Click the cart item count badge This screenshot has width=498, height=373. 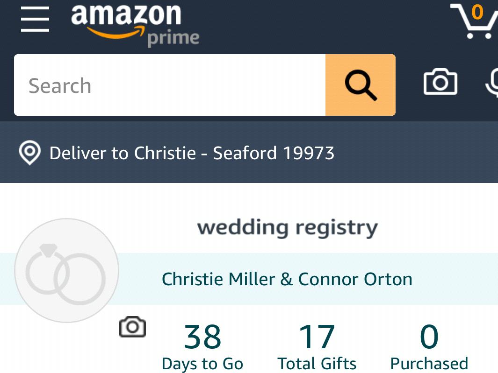[477, 12]
